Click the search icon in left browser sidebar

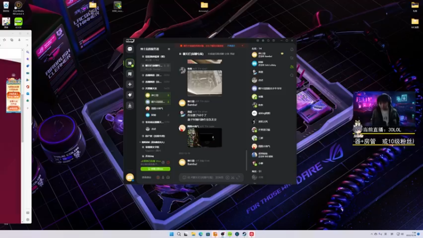27,52
